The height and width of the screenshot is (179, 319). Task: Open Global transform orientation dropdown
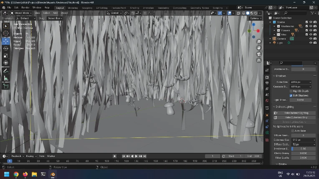[x=114, y=13]
